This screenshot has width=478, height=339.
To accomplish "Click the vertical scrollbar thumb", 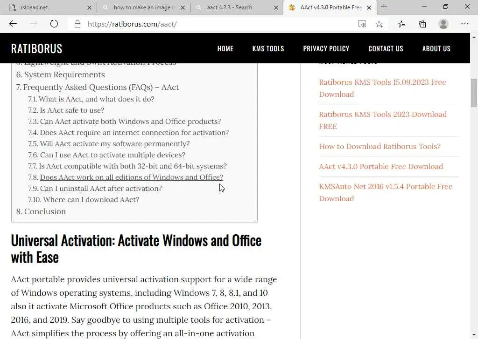I will (474, 93).
